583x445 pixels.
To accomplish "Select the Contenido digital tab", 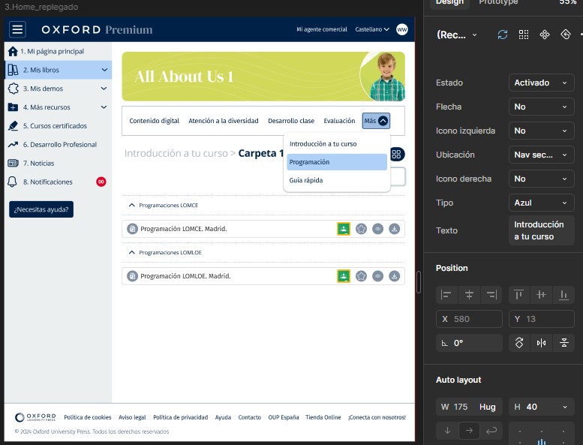I will pos(155,121).
